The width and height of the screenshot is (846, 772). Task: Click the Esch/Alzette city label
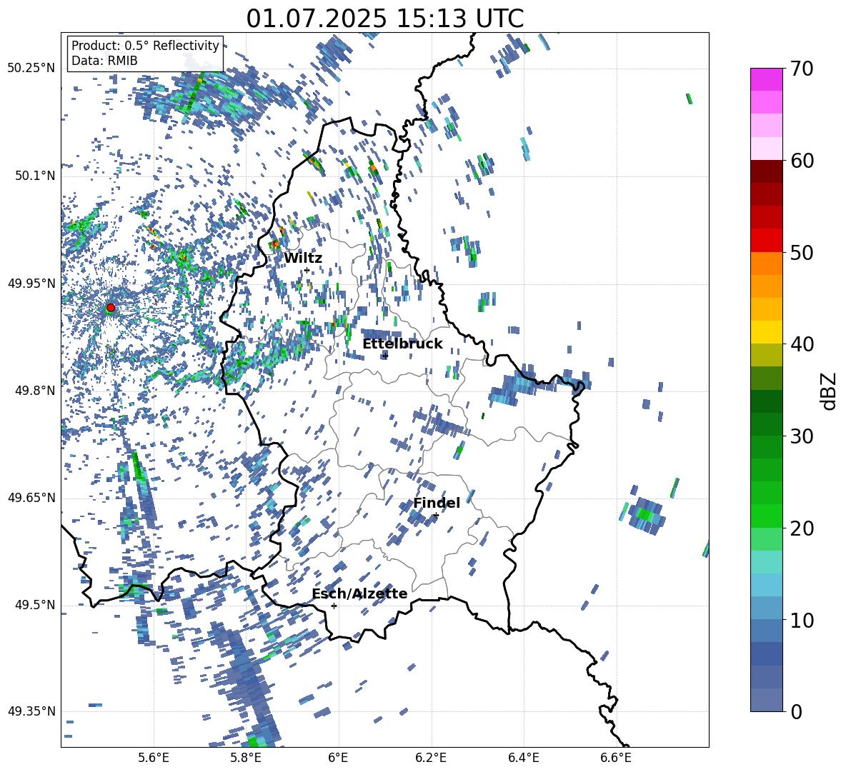point(359,594)
